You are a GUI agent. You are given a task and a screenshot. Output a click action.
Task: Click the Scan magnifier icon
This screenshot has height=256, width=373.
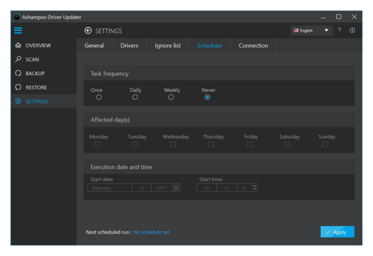(18, 59)
